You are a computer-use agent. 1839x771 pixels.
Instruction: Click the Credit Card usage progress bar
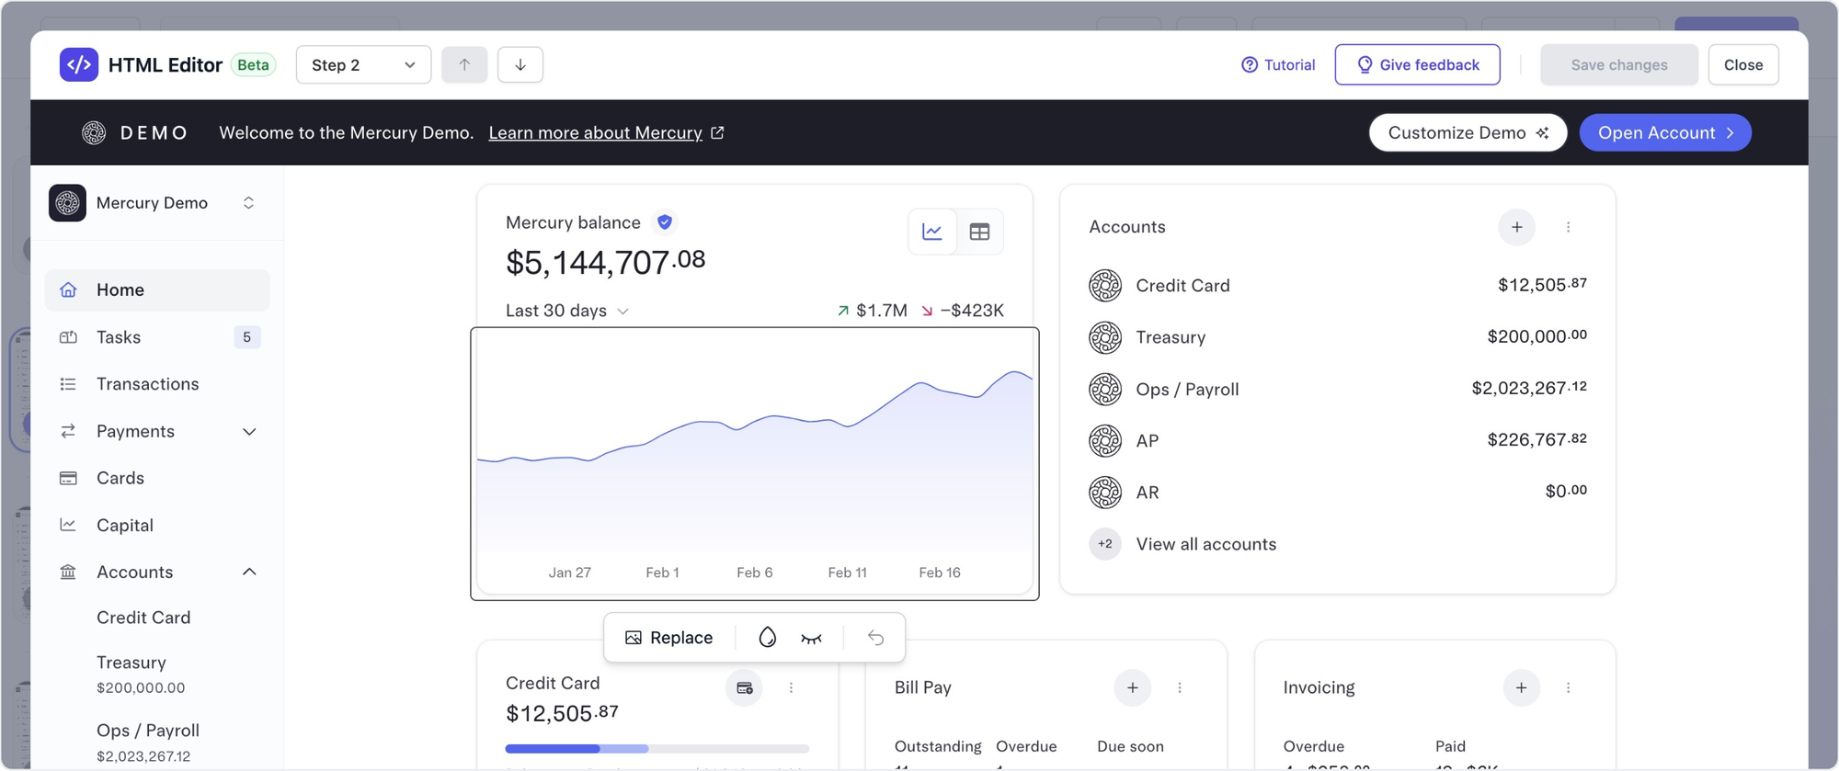pyautogui.click(x=657, y=749)
